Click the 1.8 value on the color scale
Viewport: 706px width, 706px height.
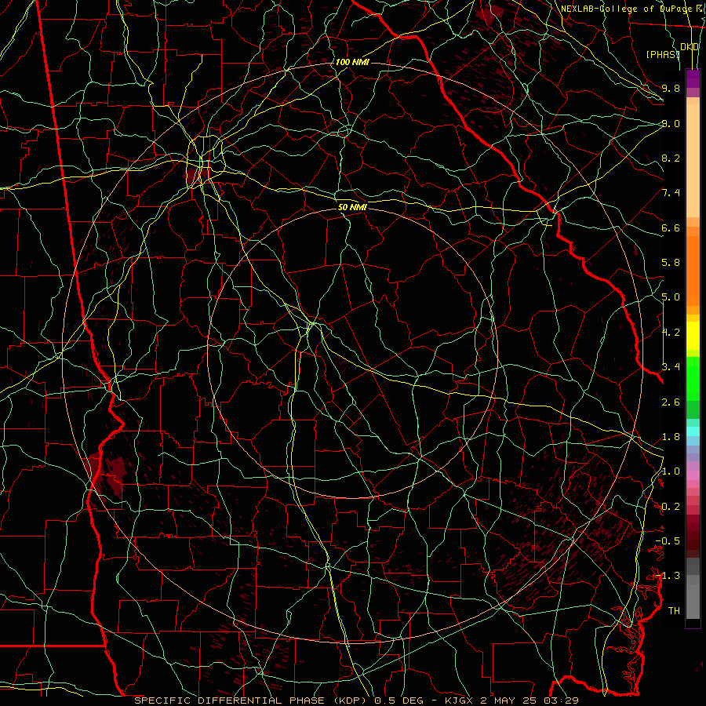(671, 437)
